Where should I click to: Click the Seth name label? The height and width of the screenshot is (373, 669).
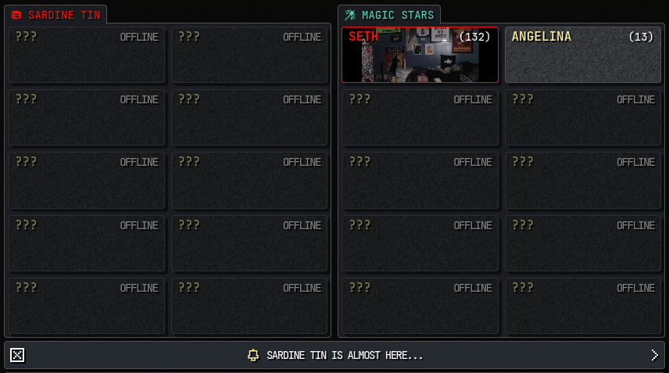coord(363,37)
